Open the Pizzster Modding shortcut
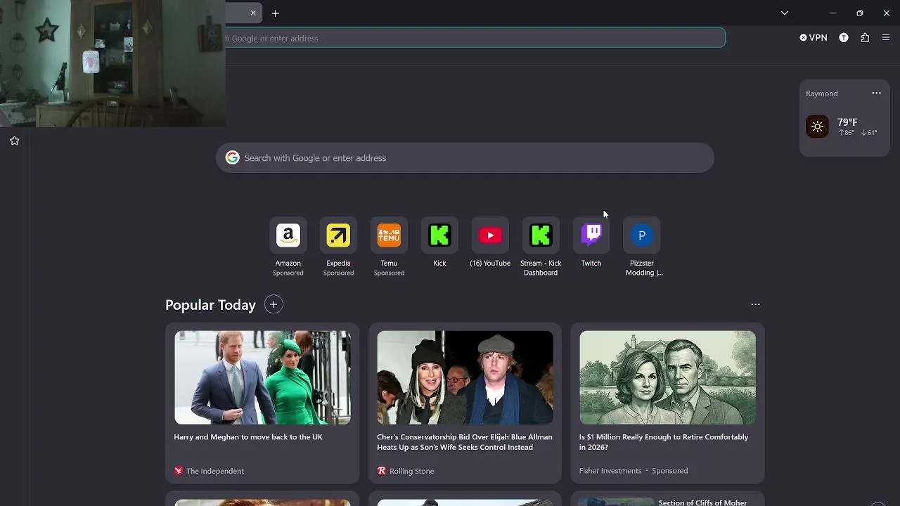 coord(642,235)
